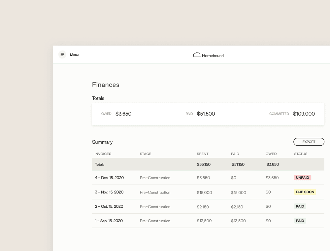Click spent $2,150 on Oct. 15 invoice
The width and height of the screenshot is (330, 251).
tap(203, 207)
